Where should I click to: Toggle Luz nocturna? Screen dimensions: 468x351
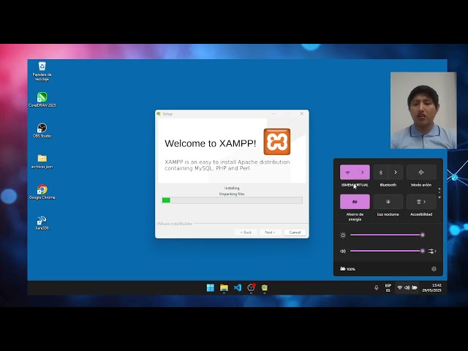[x=388, y=202]
